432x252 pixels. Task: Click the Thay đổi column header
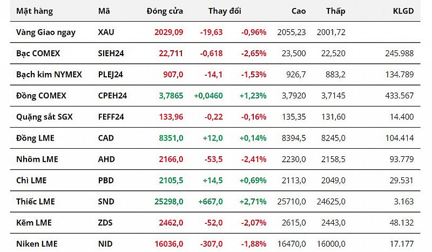coord(225,11)
